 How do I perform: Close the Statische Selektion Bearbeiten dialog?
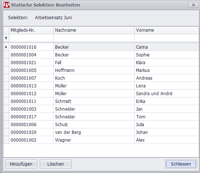pyautogui.click(x=193, y=5)
